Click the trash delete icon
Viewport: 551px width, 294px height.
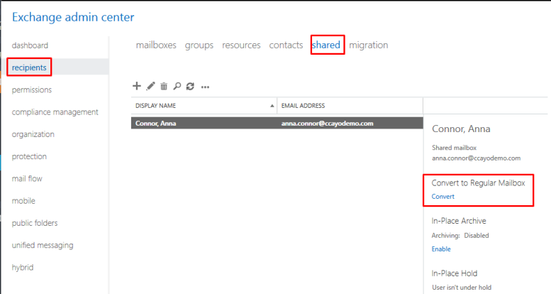(x=164, y=86)
